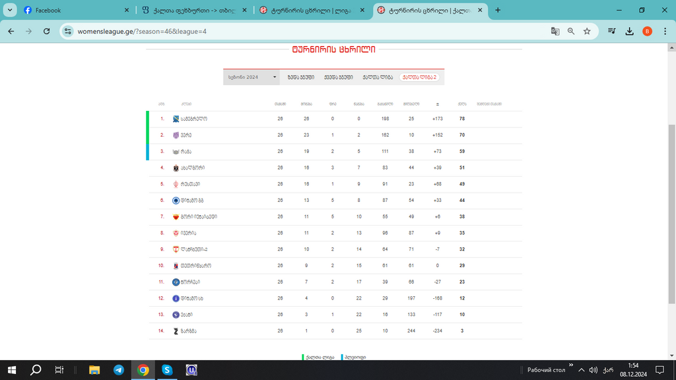Open the page zoom magnifier icon
Viewport: 676px width, 380px height.
571,31
